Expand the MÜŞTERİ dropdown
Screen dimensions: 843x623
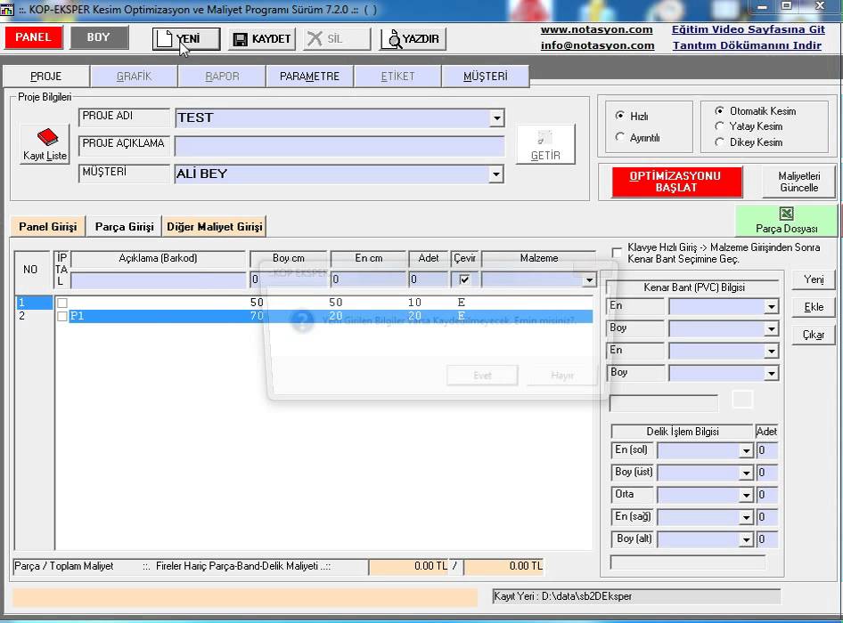pyautogui.click(x=496, y=174)
